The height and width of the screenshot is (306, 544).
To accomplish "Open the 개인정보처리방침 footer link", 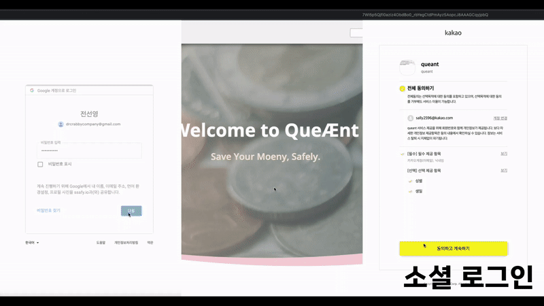I will point(126,243).
